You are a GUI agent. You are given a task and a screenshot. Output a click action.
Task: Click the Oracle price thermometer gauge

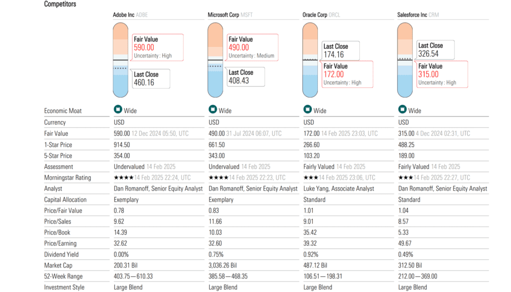point(310,60)
